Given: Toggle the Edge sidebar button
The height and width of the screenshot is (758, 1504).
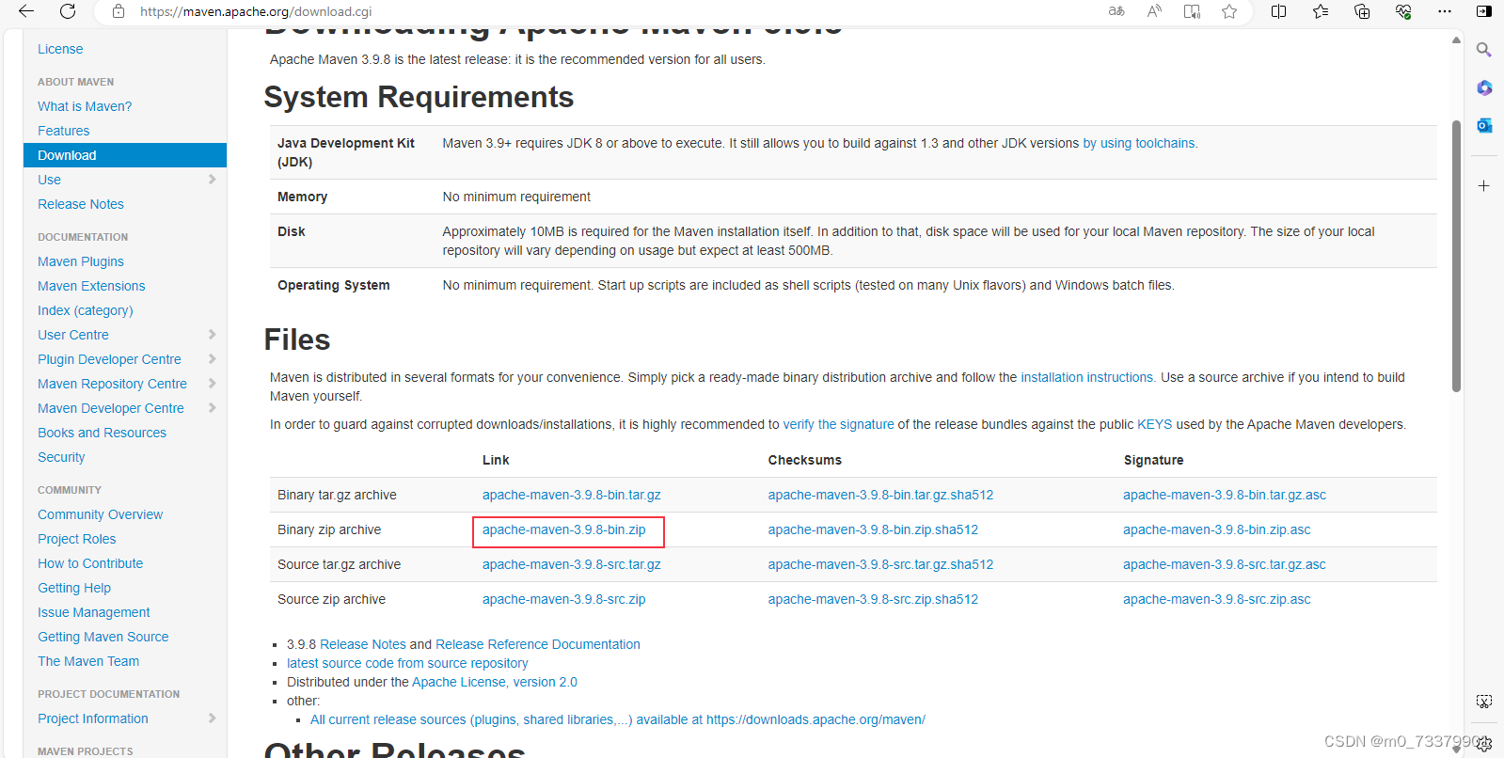Looking at the screenshot, I should [1484, 11].
